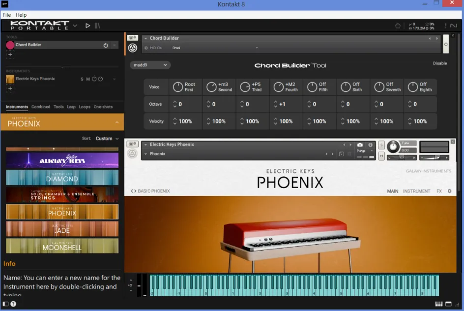Delete snapshot with the trash icon

[x=349, y=154]
